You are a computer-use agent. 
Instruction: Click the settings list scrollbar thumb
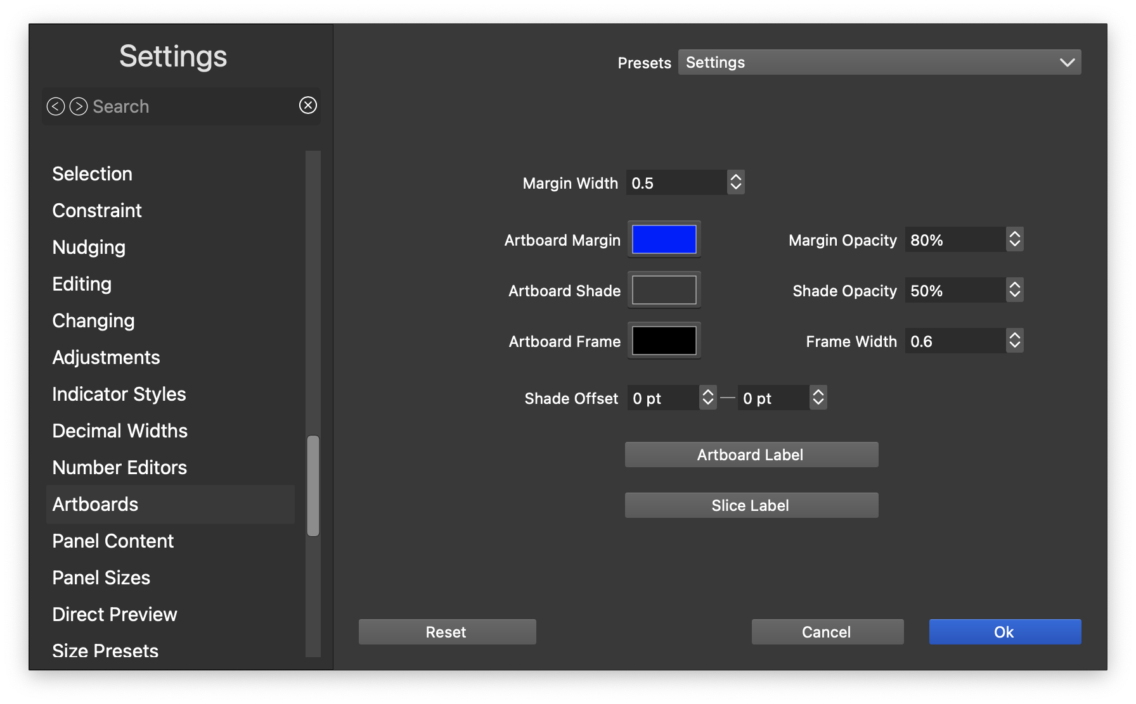313,486
